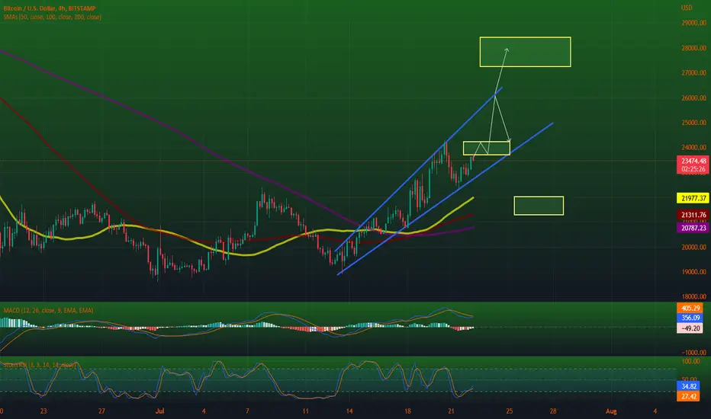Click the dark red SMA value label 21311.76
Viewport: 711px width, 419px height.
coord(693,215)
